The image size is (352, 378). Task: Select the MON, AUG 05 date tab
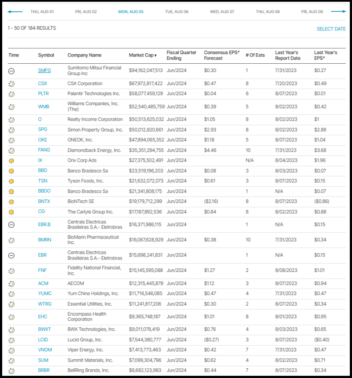pos(131,11)
